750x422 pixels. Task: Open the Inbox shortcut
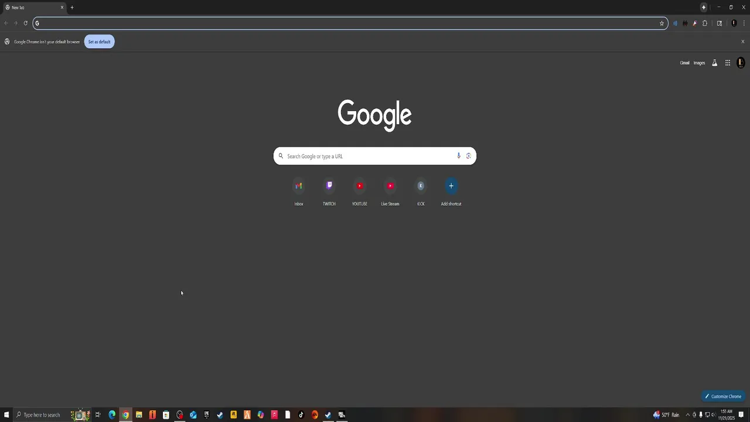tap(299, 193)
